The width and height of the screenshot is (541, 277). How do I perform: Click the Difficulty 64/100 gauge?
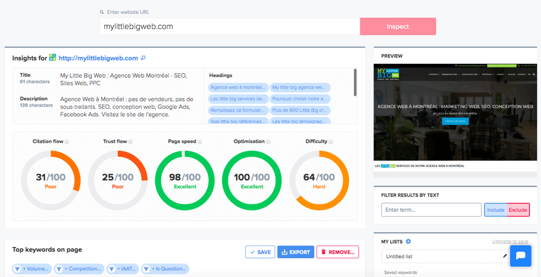click(319, 180)
